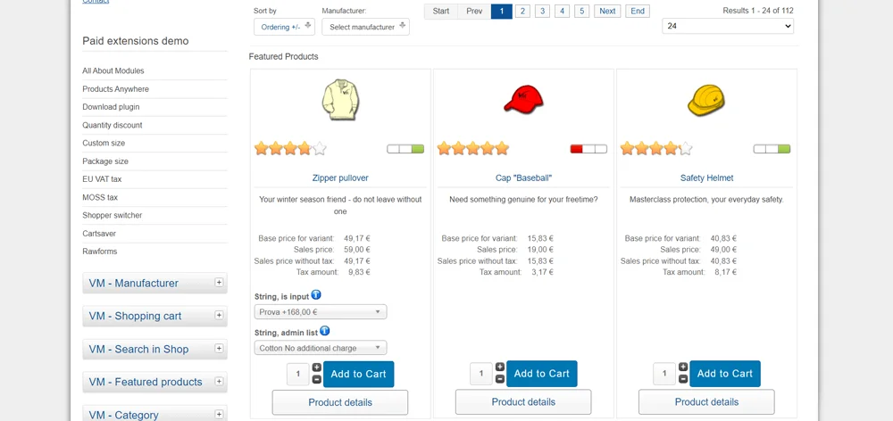Click the yellow Safety Helmet image
This screenshot has height=421, width=893.
706,100
